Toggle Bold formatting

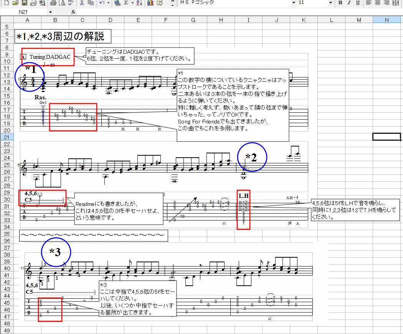340,3
